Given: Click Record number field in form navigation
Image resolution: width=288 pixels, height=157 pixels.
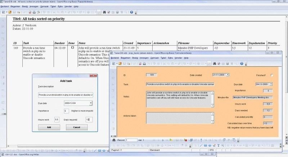Looking at the screenshot, I should (x=131, y=140).
